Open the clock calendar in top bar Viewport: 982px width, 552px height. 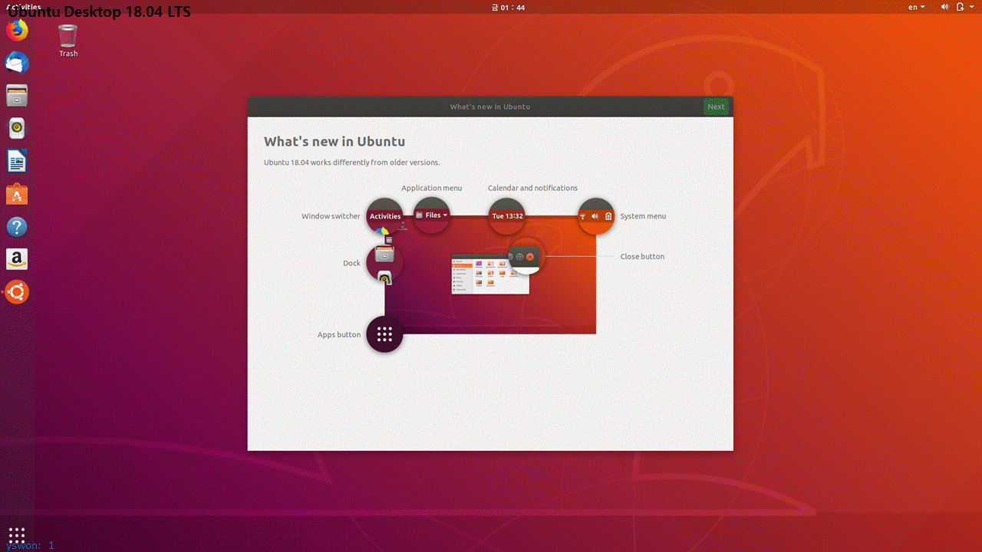pyautogui.click(x=507, y=7)
